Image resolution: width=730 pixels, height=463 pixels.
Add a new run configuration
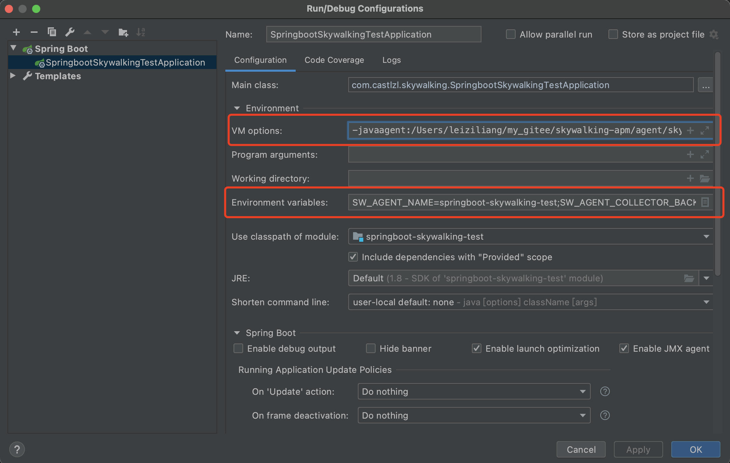16,32
